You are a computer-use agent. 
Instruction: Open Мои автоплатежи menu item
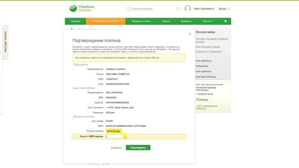click(x=206, y=77)
